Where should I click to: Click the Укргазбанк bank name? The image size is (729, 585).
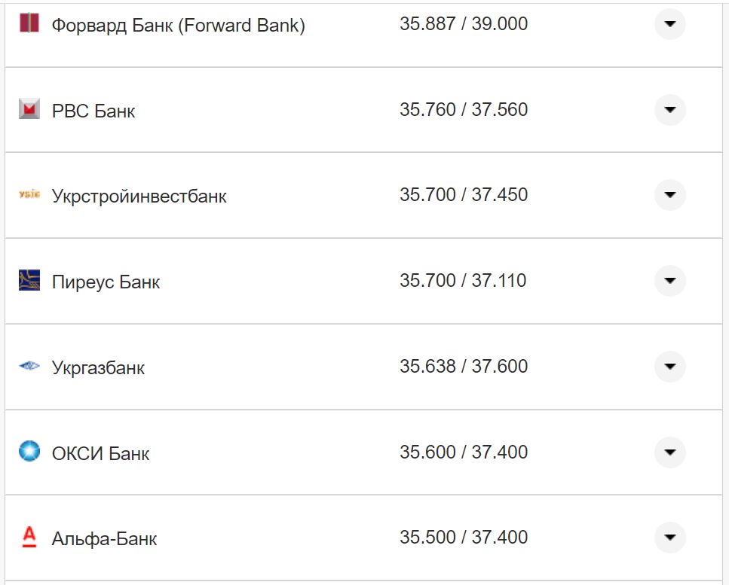[98, 368]
